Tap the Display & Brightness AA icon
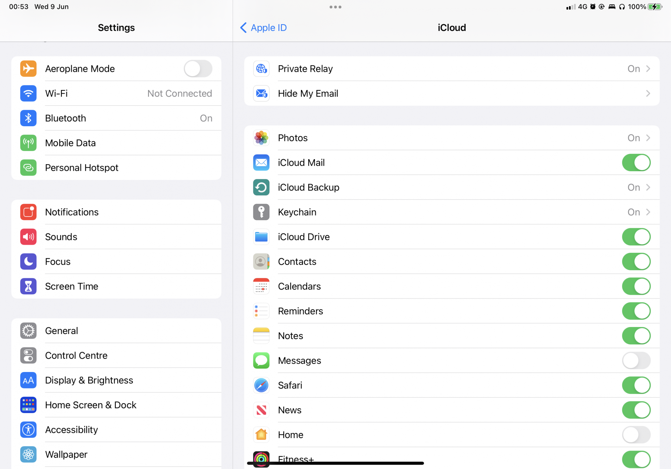The height and width of the screenshot is (469, 671). (28, 380)
